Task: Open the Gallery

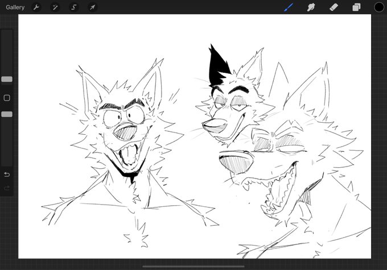Action: [15, 7]
